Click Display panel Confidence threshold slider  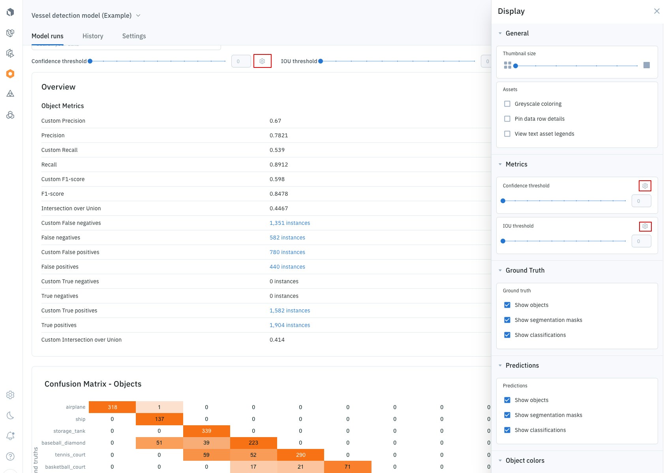503,201
